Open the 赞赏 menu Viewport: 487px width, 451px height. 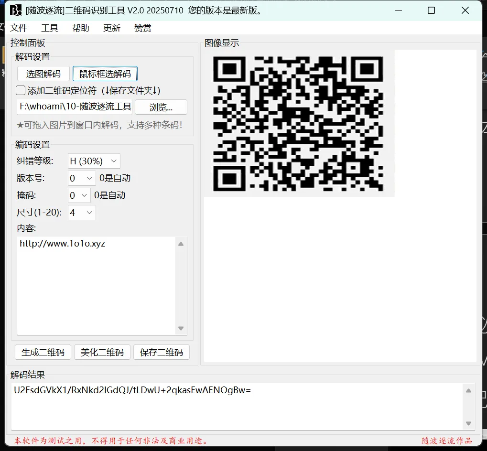pyautogui.click(x=142, y=28)
